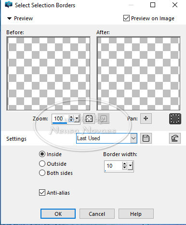Screen dimensions: 186x225
Task: Select the Inside radio option
Action: [42, 154]
